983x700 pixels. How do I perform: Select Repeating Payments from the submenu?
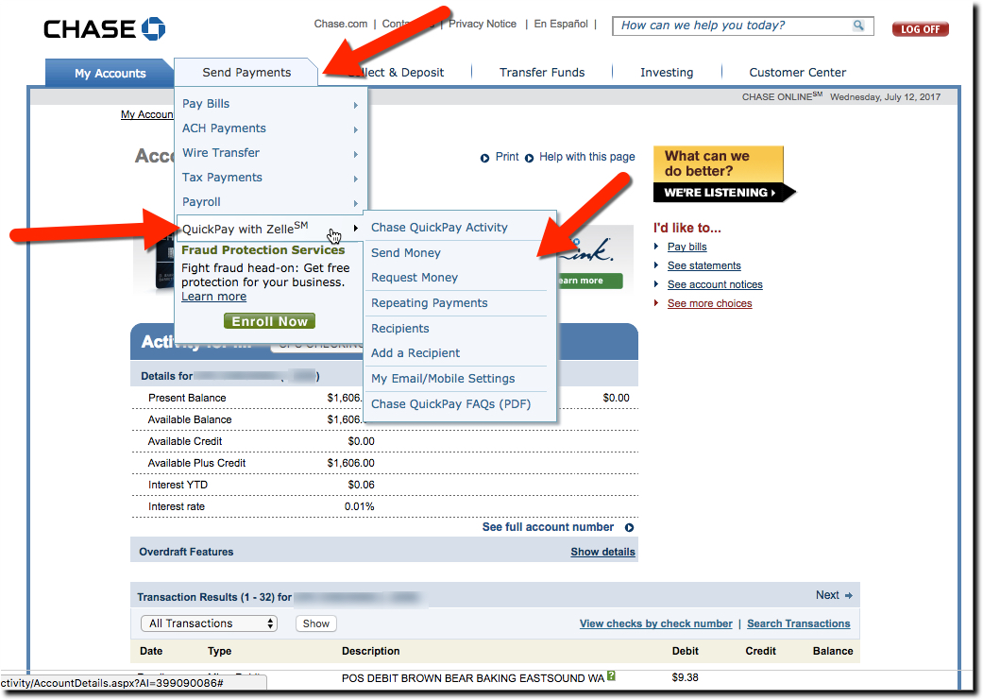click(428, 302)
